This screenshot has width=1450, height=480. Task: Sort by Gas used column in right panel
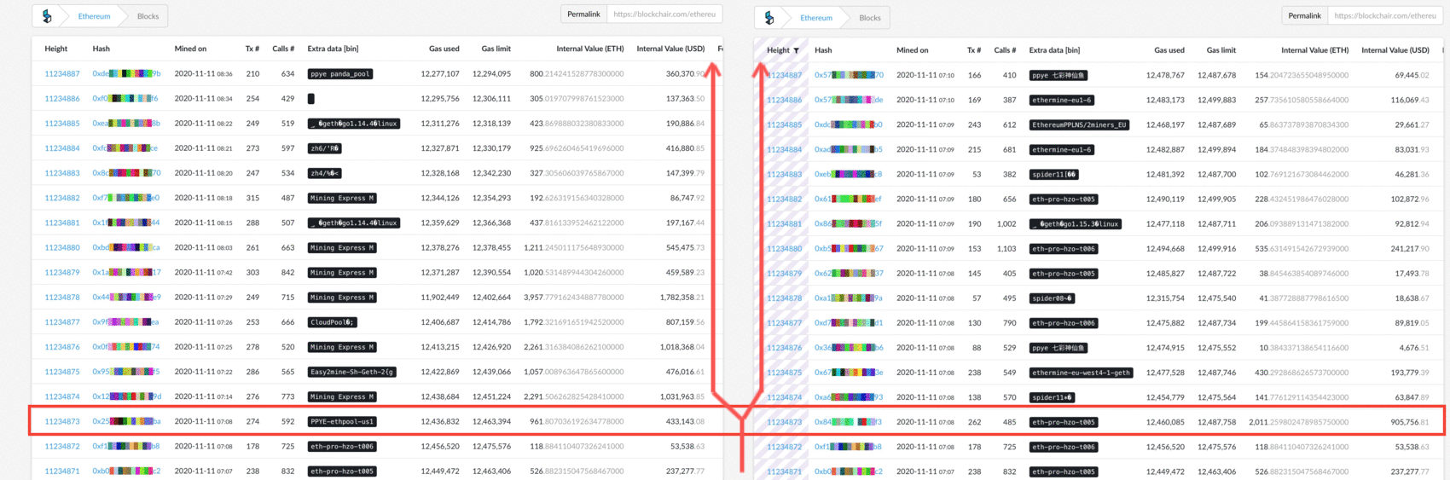(1169, 50)
